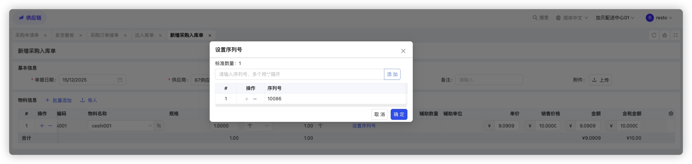Expand the 加贝配送中心01 organization dropdown
This screenshot has width=692, height=164.
point(615,18)
